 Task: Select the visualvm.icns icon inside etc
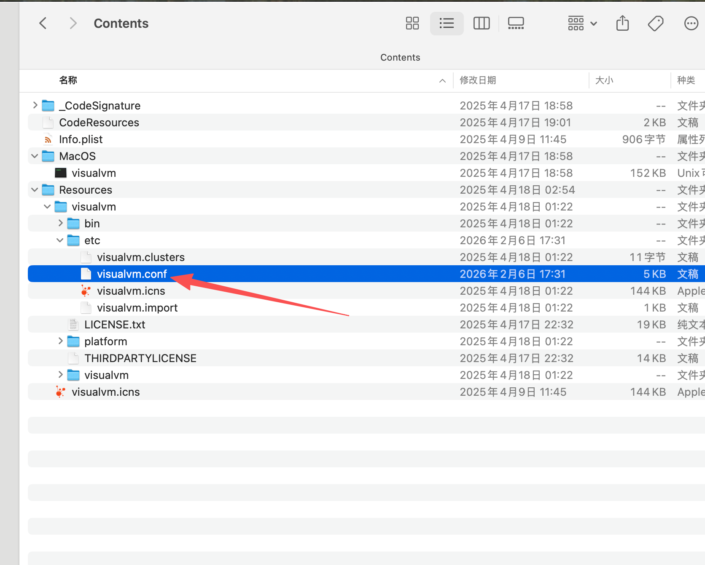(x=86, y=290)
